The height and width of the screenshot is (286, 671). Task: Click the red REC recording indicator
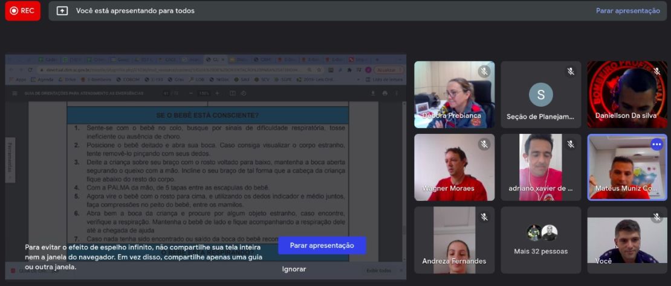point(23,11)
